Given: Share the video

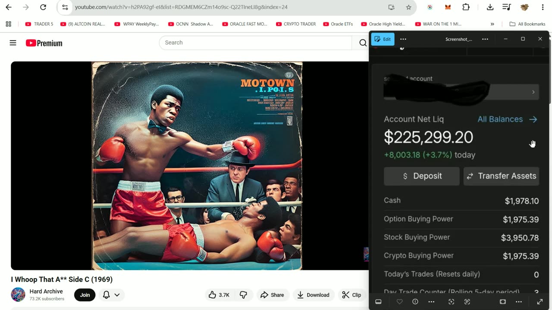Looking at the screenshot, I should (273, 295).
